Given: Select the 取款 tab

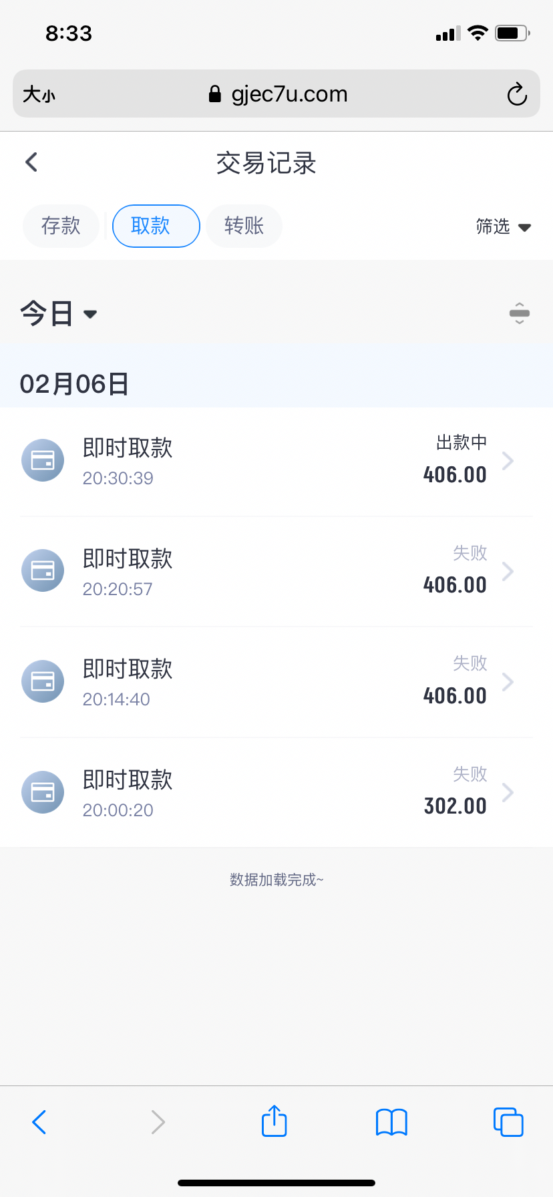Looking at the screenshot, I should point(156,226).
